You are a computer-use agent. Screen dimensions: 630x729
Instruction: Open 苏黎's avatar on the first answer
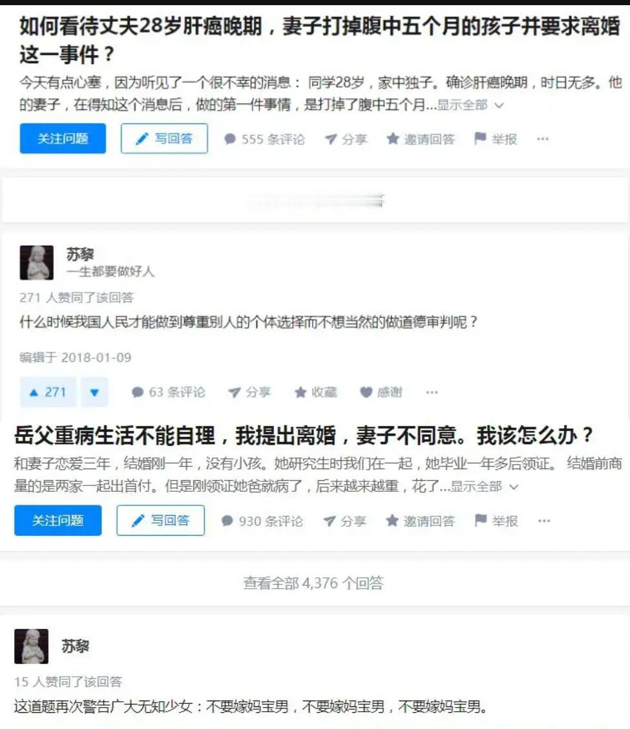point(37,262)
